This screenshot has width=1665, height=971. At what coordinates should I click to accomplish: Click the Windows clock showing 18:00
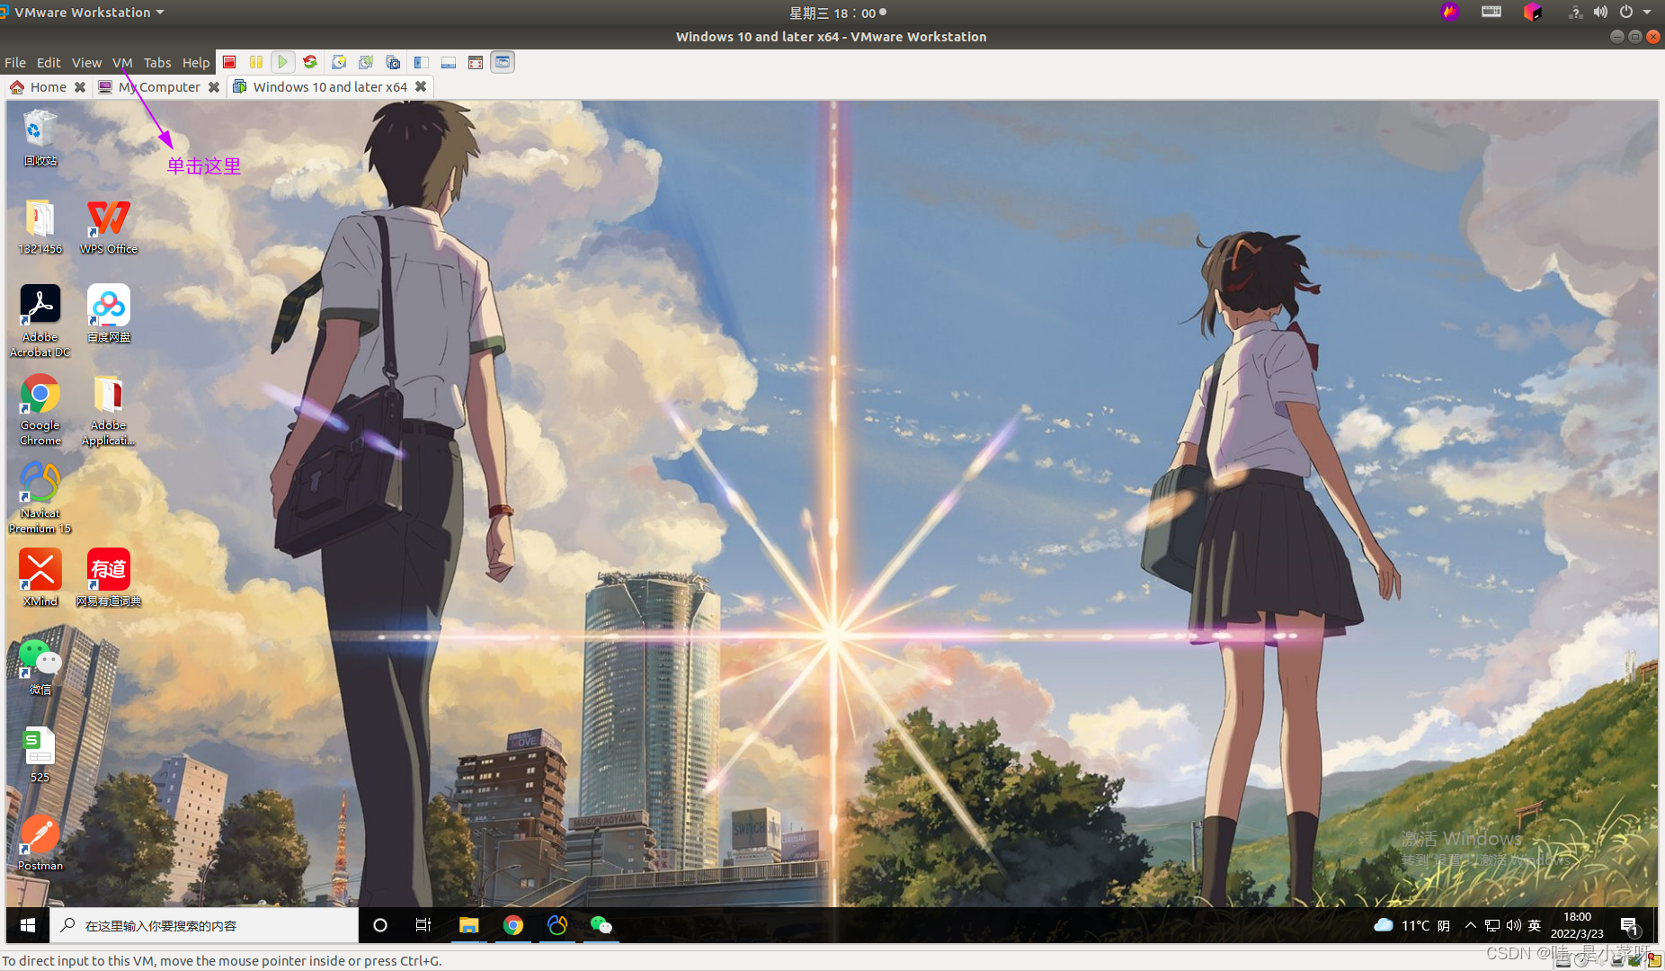click(1577, 925)
